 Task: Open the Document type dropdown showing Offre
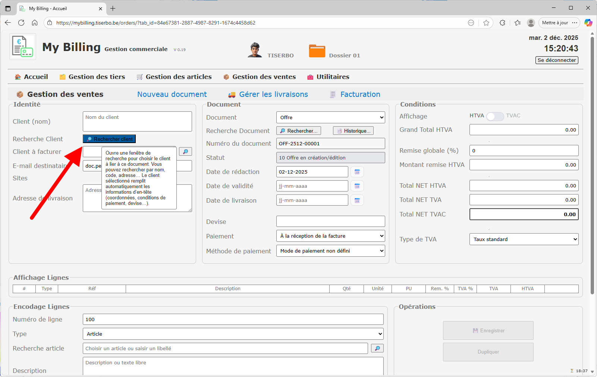click(330, 117)
